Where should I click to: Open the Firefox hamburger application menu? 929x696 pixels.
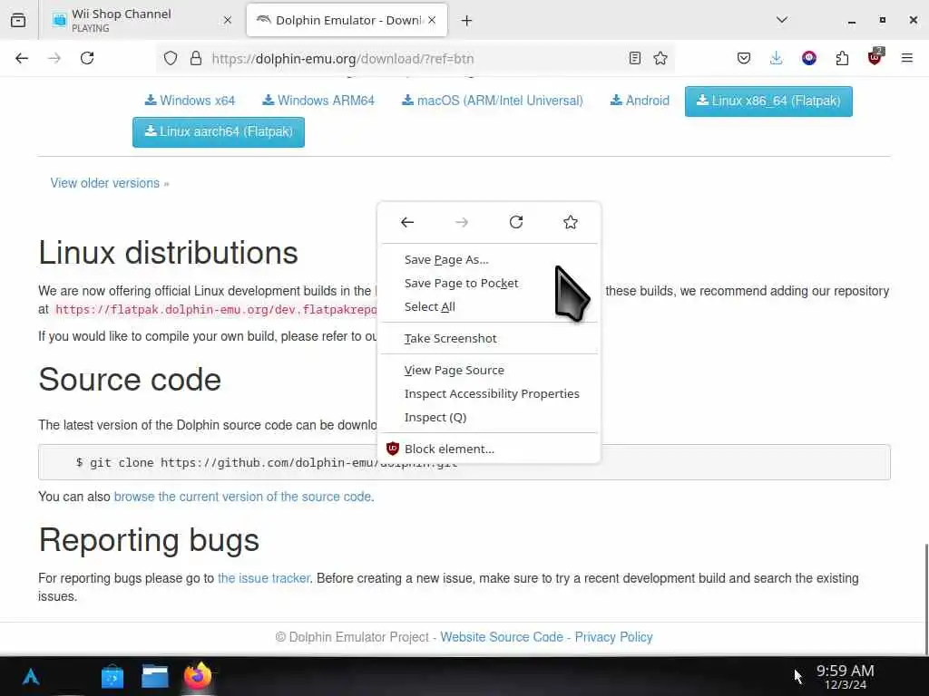coord(907,58)
